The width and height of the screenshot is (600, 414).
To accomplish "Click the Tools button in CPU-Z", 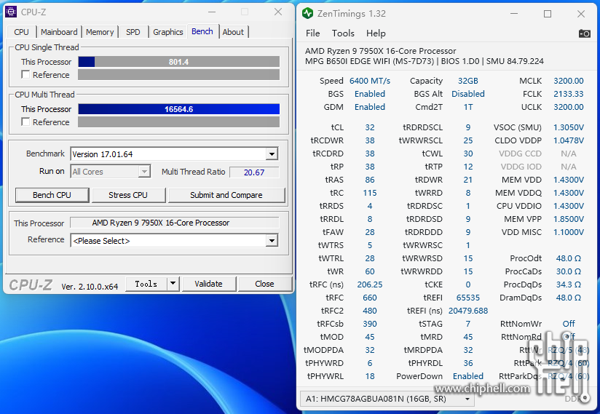I will point(146,284).
